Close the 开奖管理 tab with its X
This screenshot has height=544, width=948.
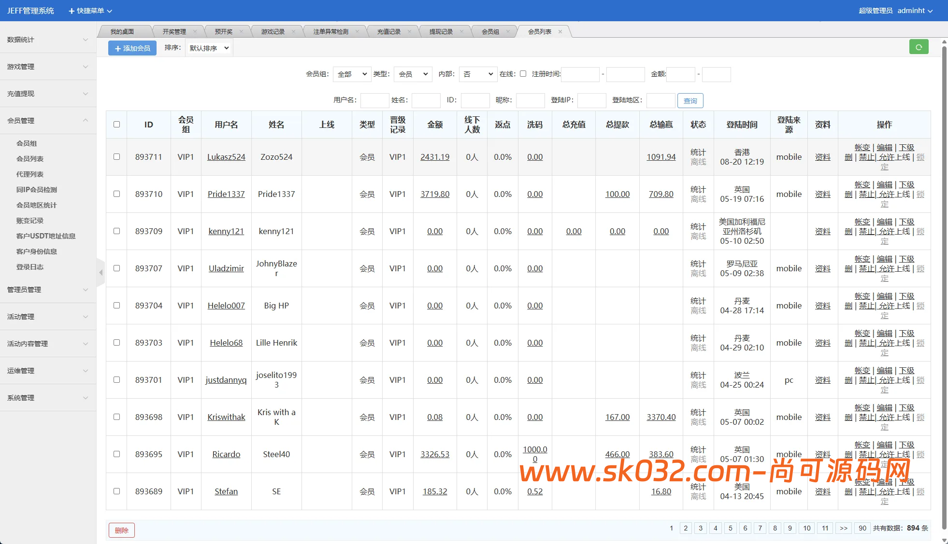click(x=195, y=32)
